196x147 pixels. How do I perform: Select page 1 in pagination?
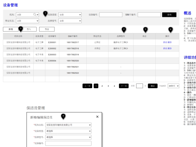coord(96,86)
